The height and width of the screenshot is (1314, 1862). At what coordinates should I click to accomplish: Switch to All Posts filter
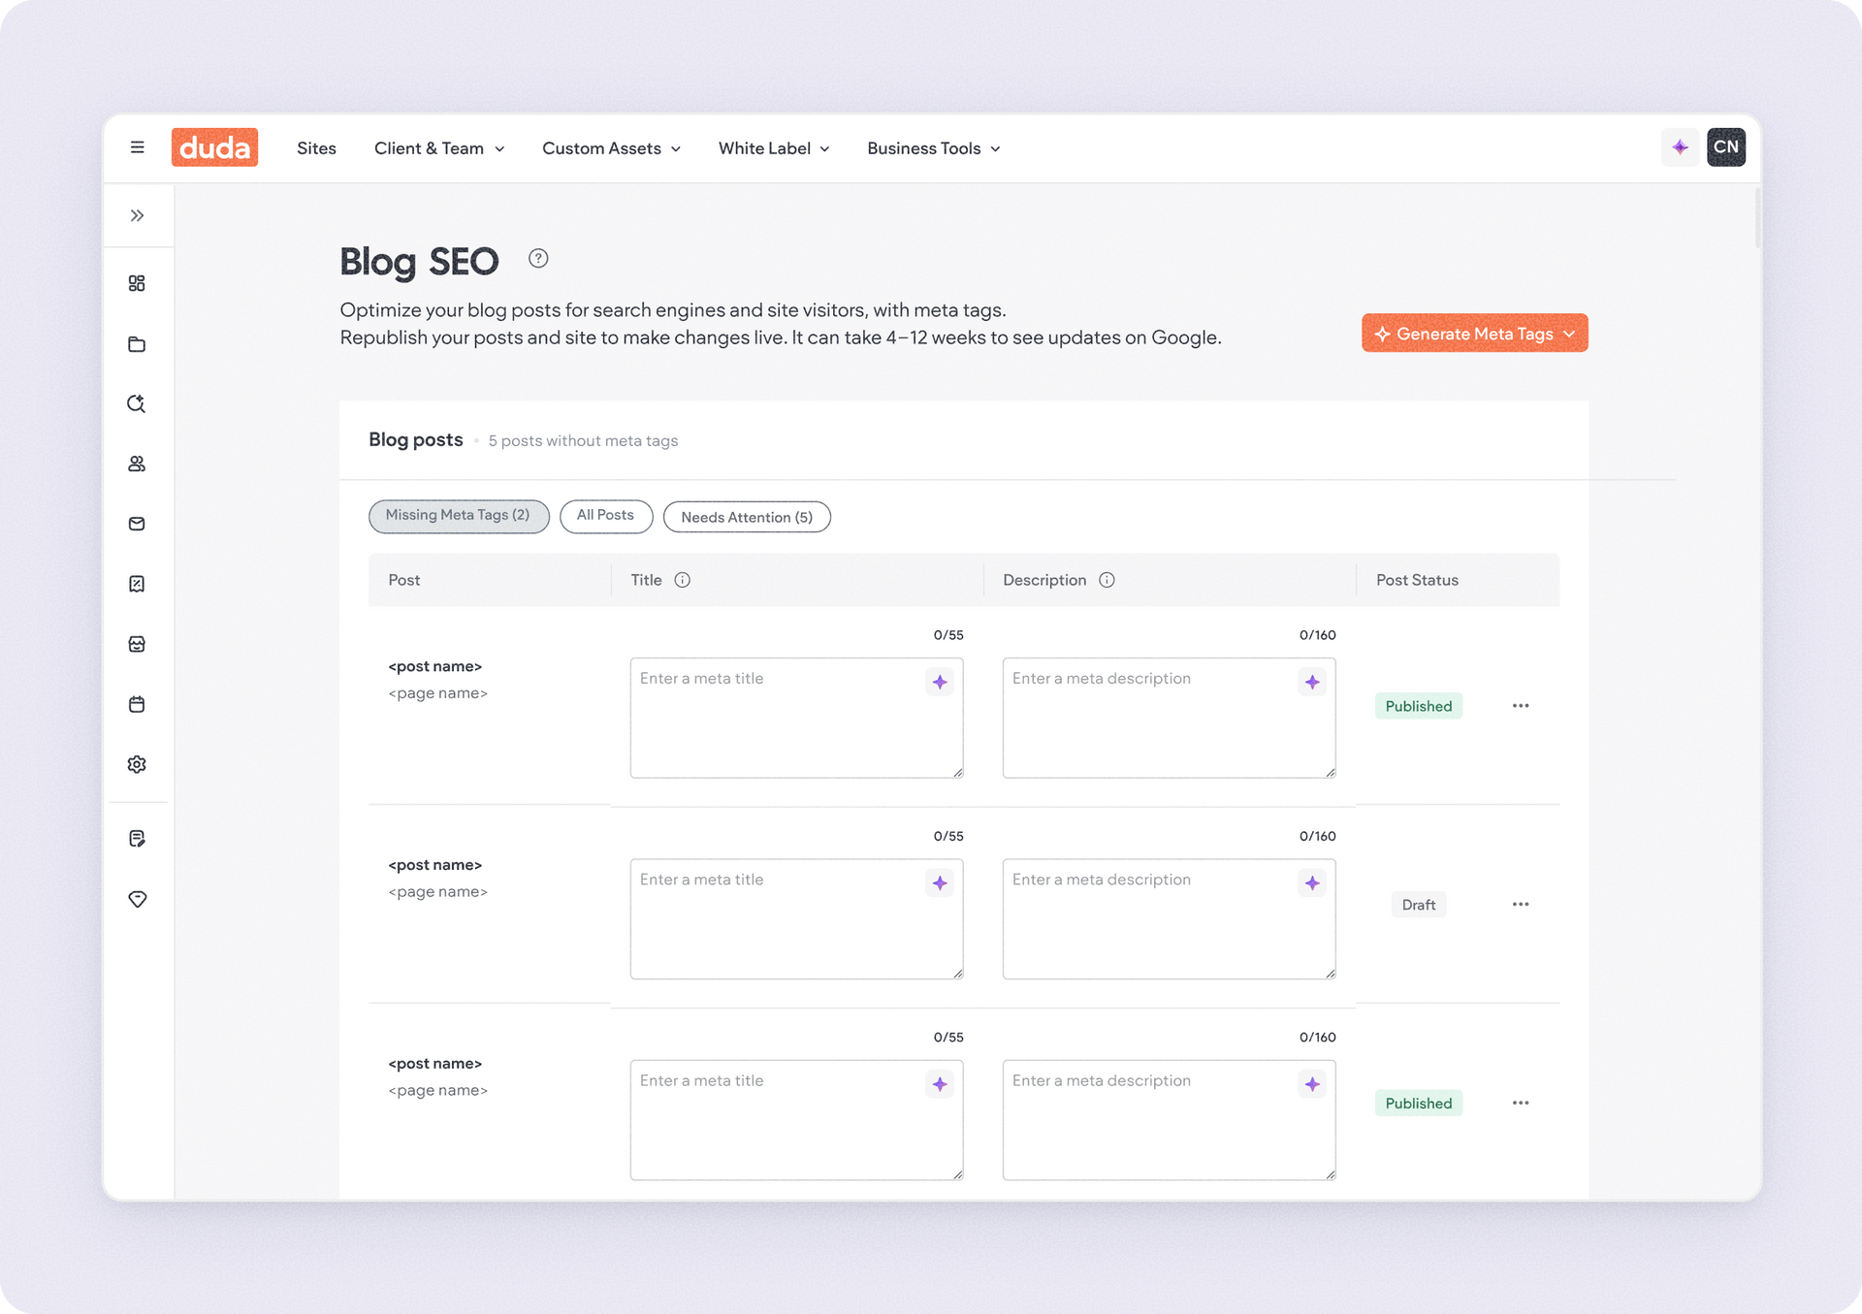click(605, 516)
